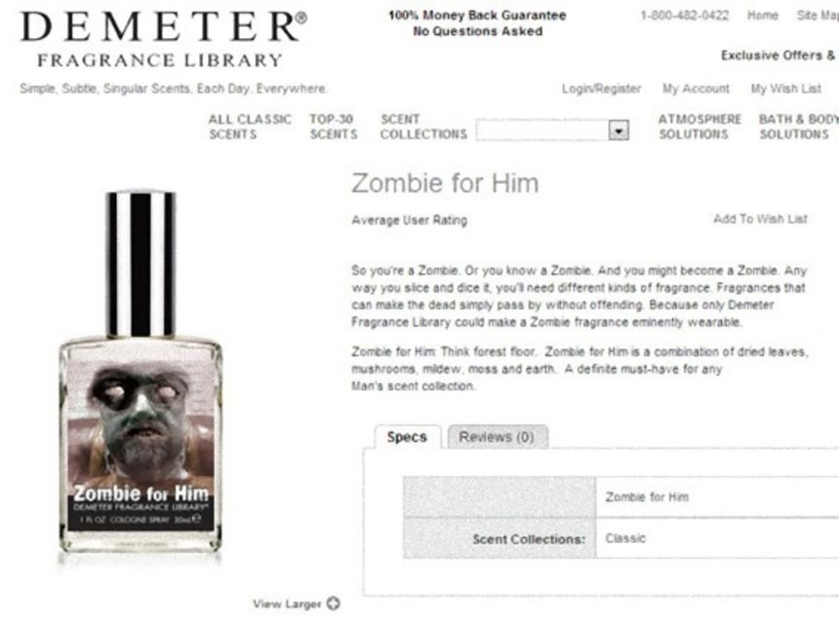The height and width of the screenshot is (618, 839).
Task: Click the Login/Register link
Action: click(601, 89)
